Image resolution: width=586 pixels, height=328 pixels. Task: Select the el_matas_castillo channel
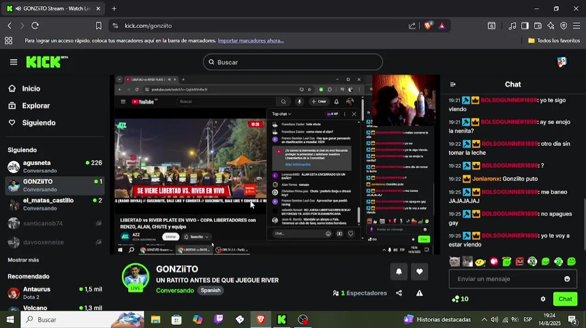point(55,204)
